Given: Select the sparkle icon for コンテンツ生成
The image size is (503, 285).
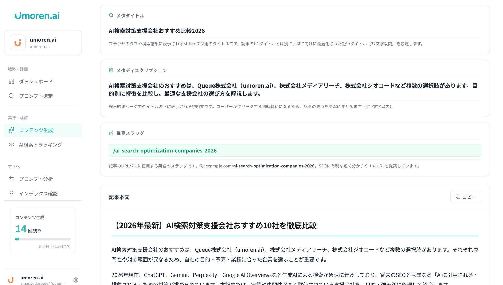Looking at the screenshot, I should click(x=11, y=130).
